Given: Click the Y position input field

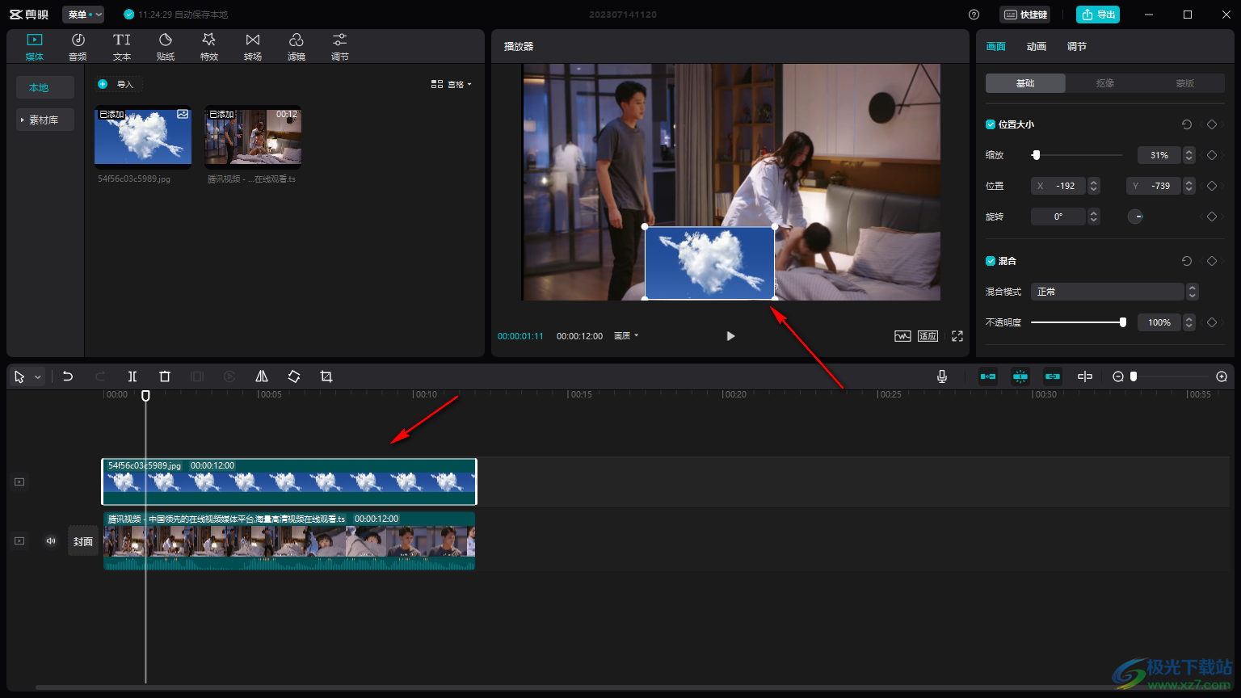Looking at the screenshot, I should (1154, 186).
